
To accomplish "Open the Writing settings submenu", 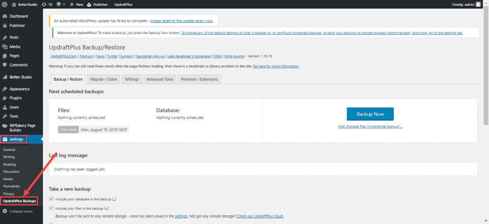I will [9, 157].
